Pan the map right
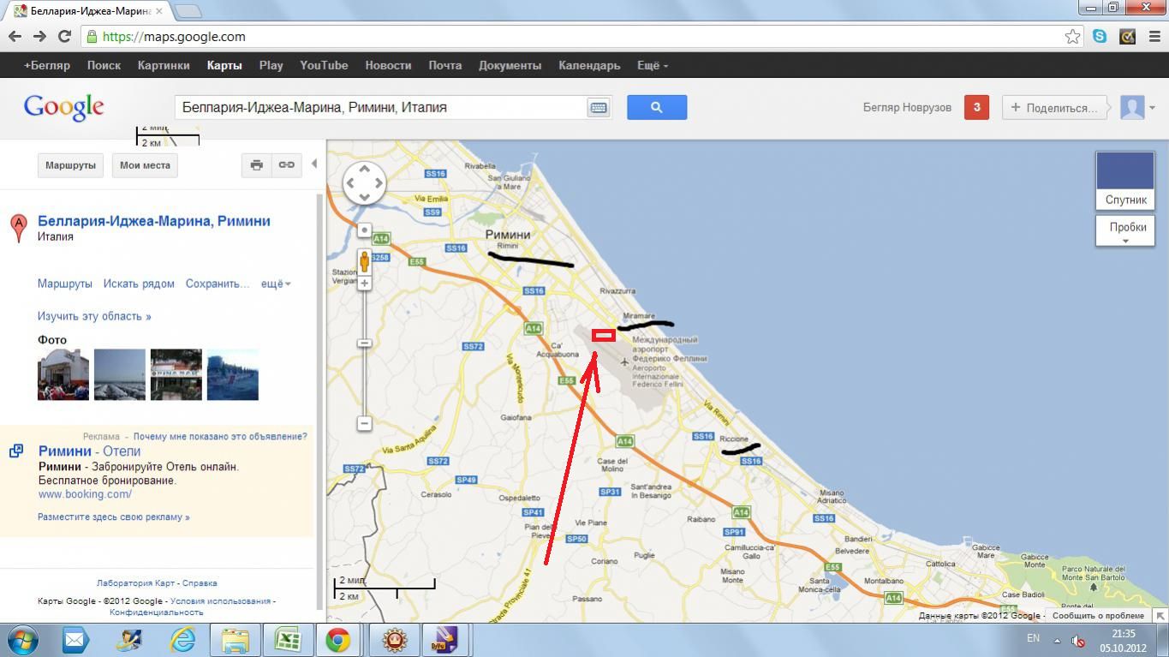The image size is (1169, 657). click(x=379, y=182)
